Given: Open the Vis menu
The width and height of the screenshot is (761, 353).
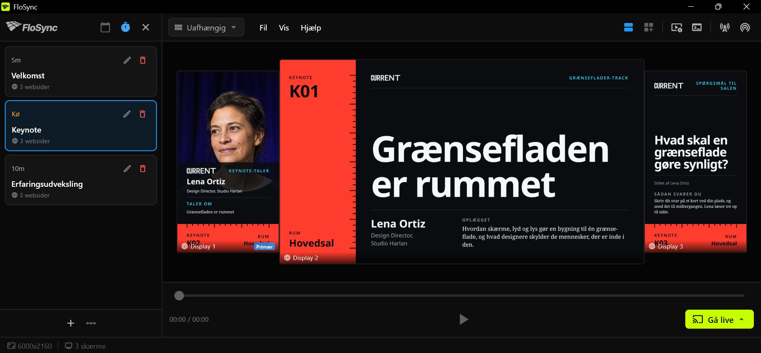Looking at the screenshot, I should 284,28.
